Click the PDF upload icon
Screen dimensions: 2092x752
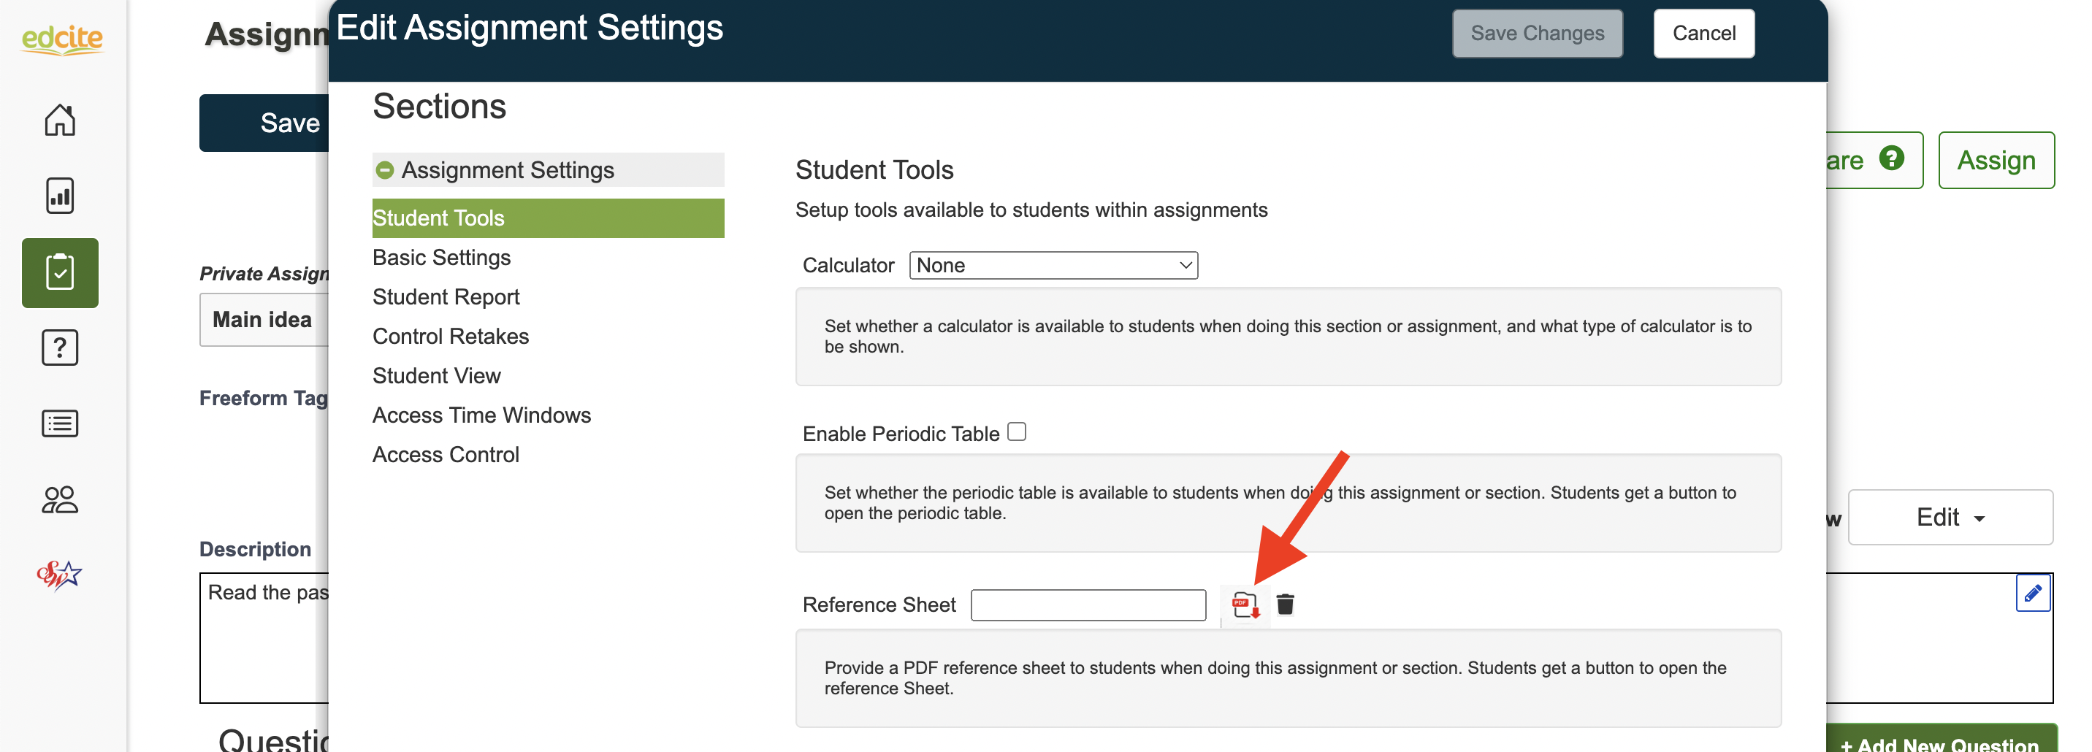(1244, 605)
